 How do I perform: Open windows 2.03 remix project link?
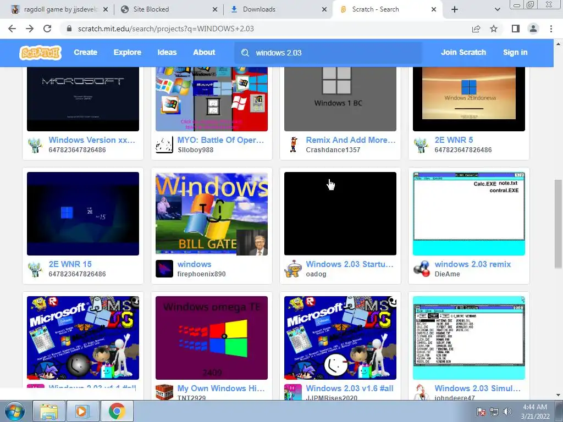(472, 264)
